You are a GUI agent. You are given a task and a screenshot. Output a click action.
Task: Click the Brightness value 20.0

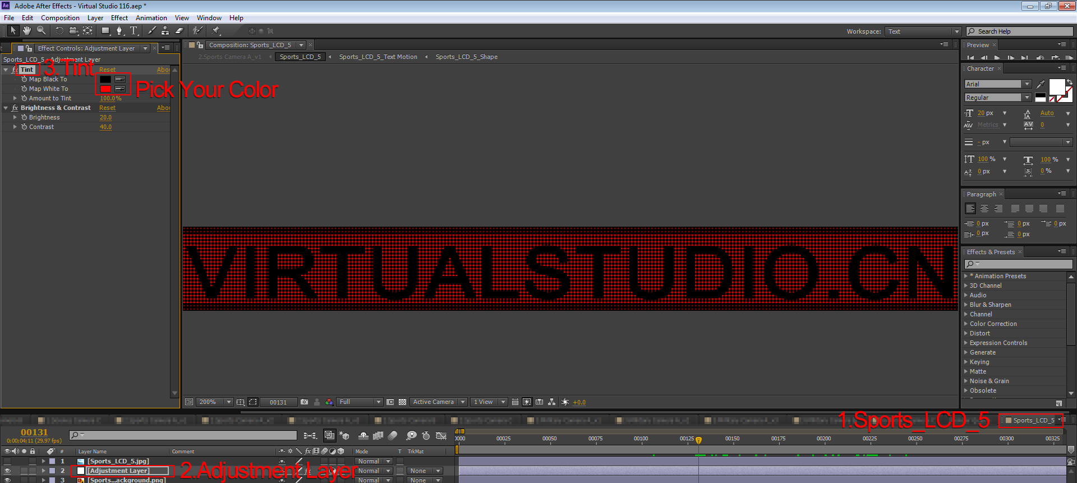coord(105,117)
